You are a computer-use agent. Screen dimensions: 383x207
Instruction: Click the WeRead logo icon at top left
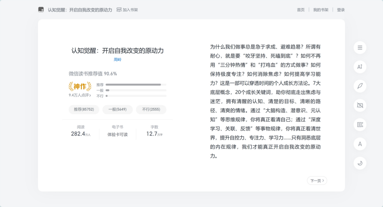pyautogui.click(x=41, y=10)
